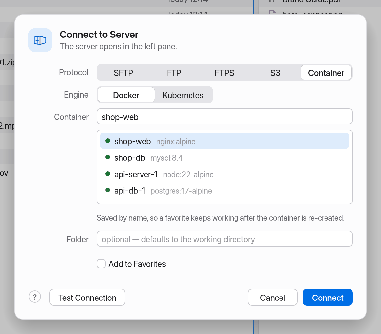Screen dimensions: 381x334
Task: Select the SFTP protocol tab
Action: [123, 73]
